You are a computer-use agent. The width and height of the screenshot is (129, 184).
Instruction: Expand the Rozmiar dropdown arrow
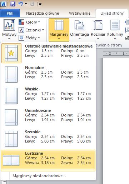coord(98,39)
